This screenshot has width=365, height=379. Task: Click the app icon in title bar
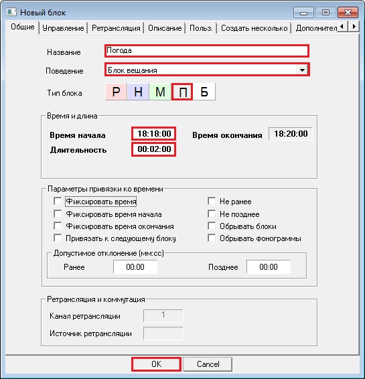11,12
